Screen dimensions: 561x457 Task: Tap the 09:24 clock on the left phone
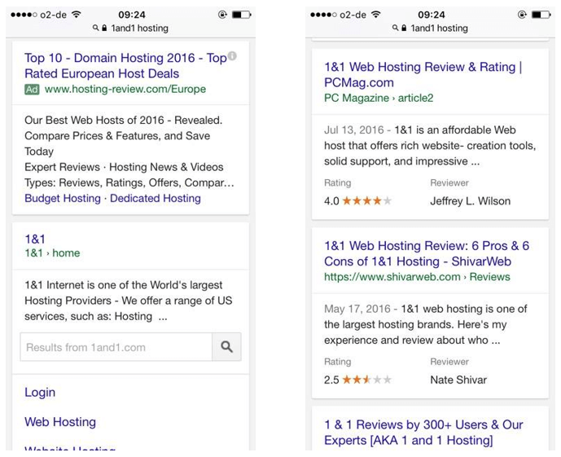pos(132,15)
